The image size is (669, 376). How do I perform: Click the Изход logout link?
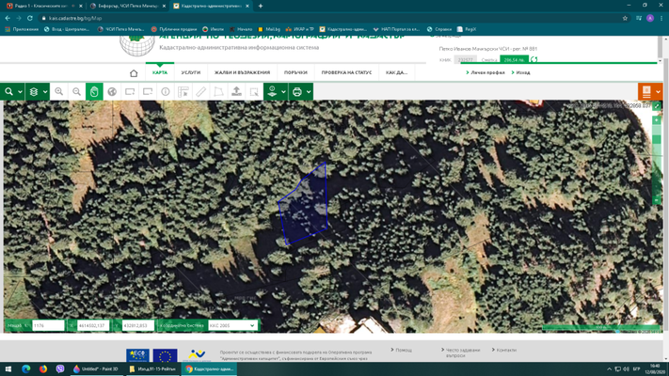[522, 72]
